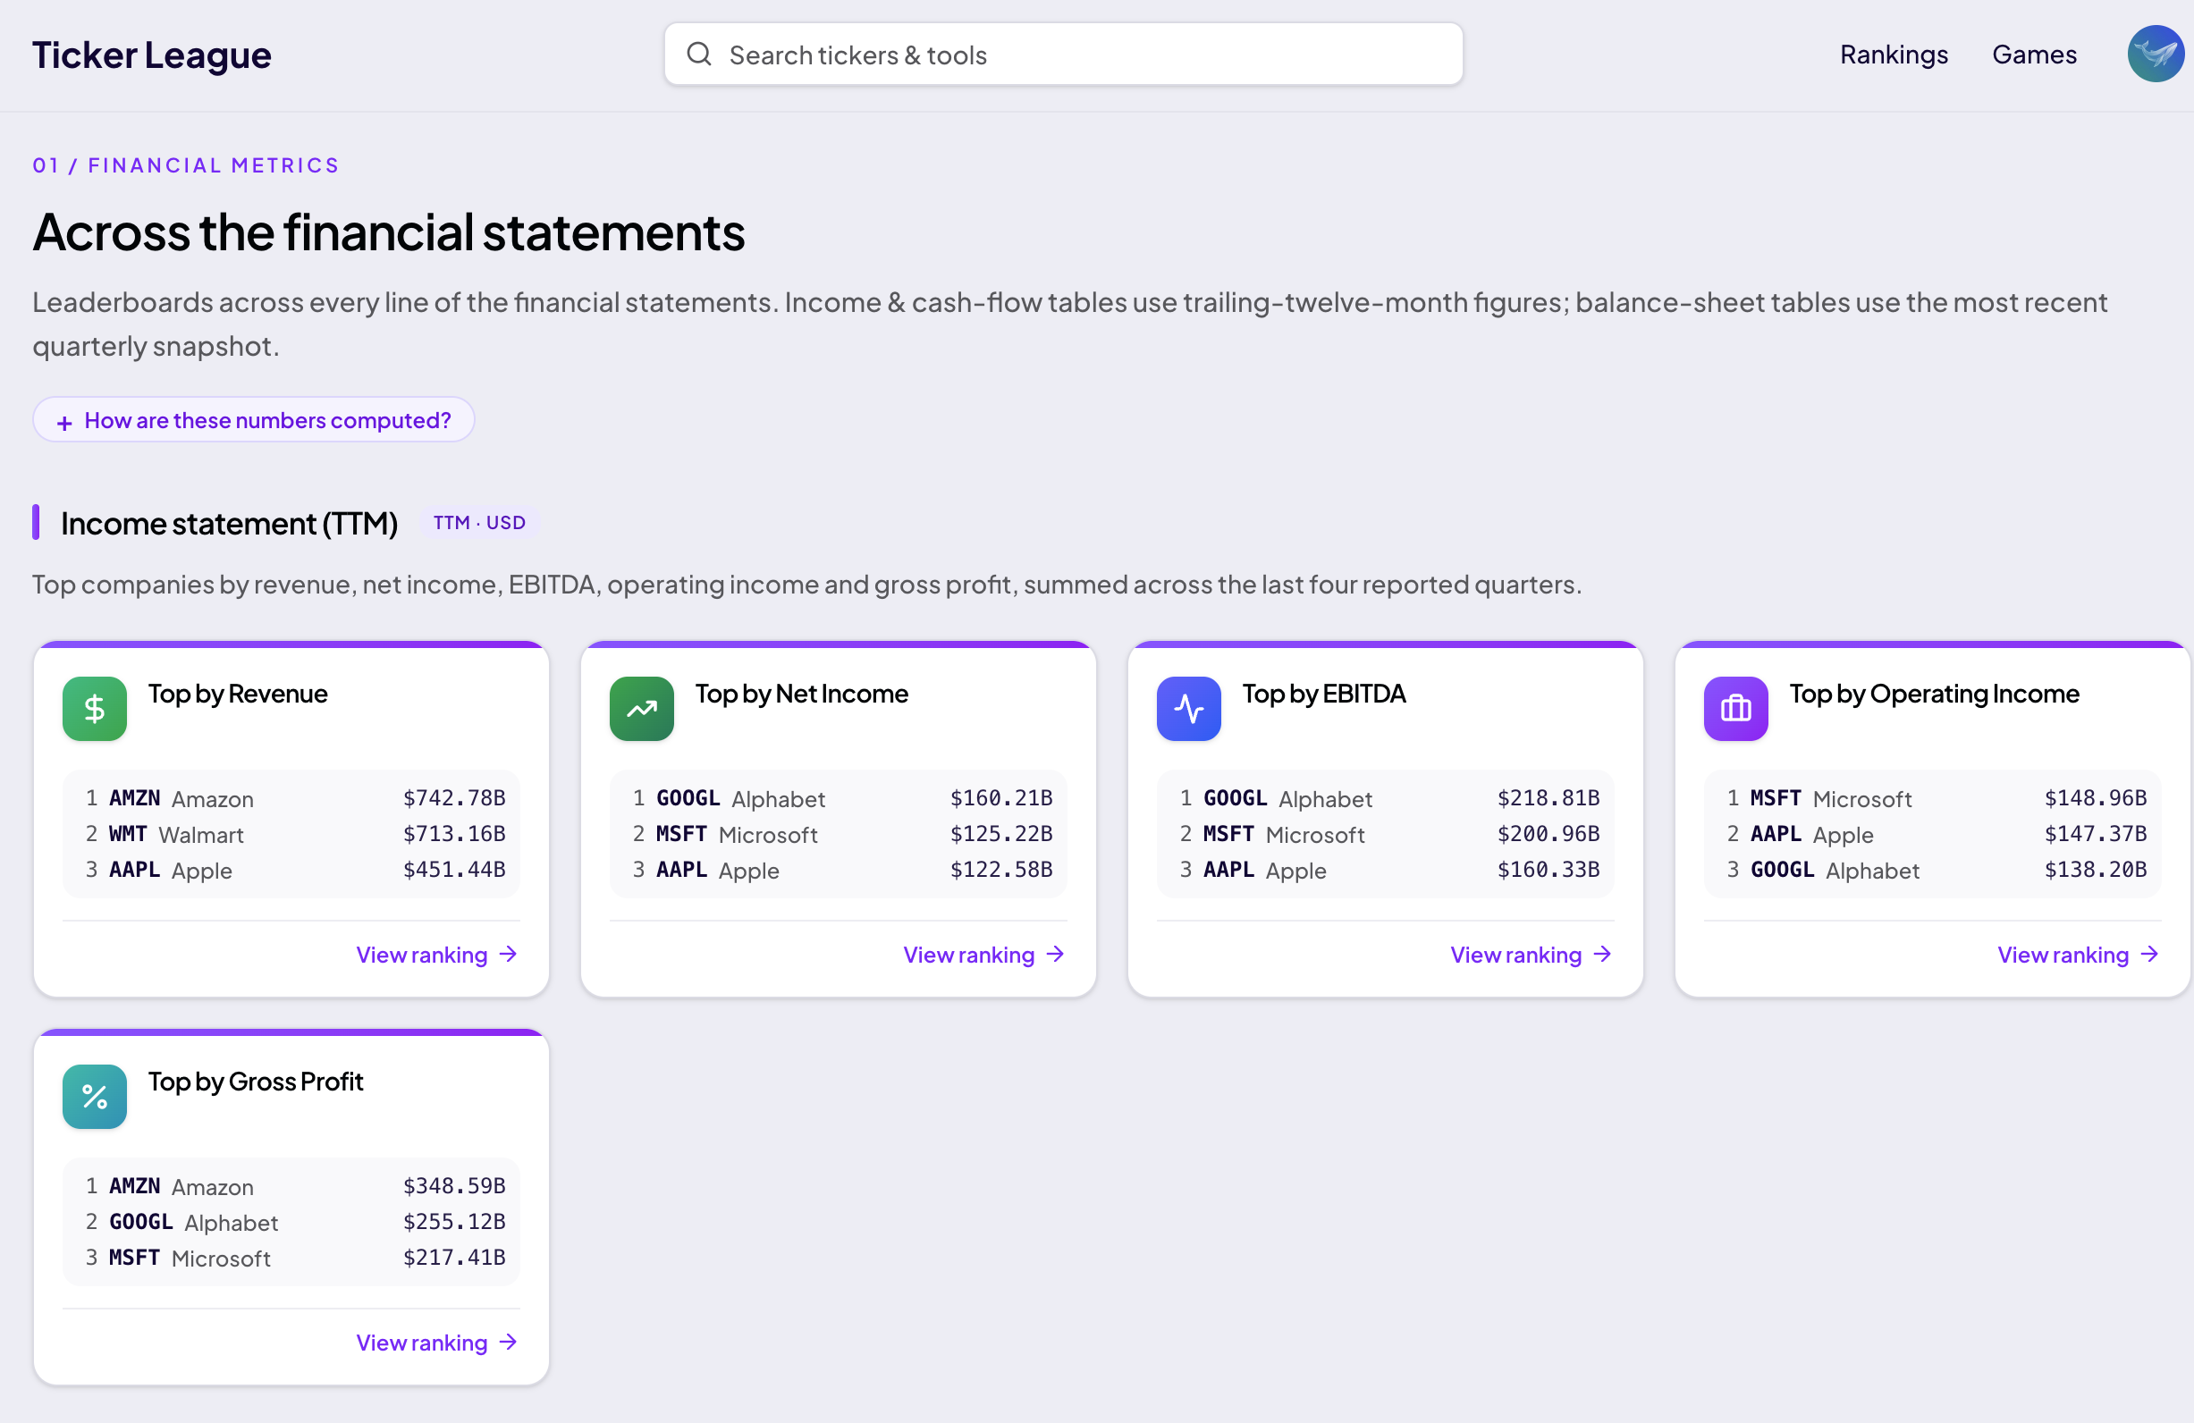This screenshot has width=2194, height=1423.
Task: Open the Rankings nav item
Action: click(1894, 55)
